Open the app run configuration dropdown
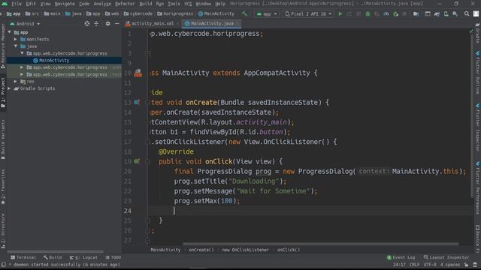The height and width of the screenshot is (270, 481). click(267, 14)
